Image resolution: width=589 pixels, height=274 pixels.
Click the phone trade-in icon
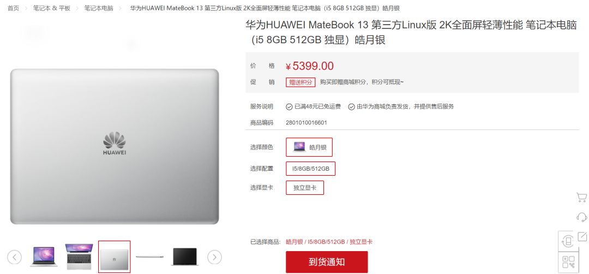point(568,241)
